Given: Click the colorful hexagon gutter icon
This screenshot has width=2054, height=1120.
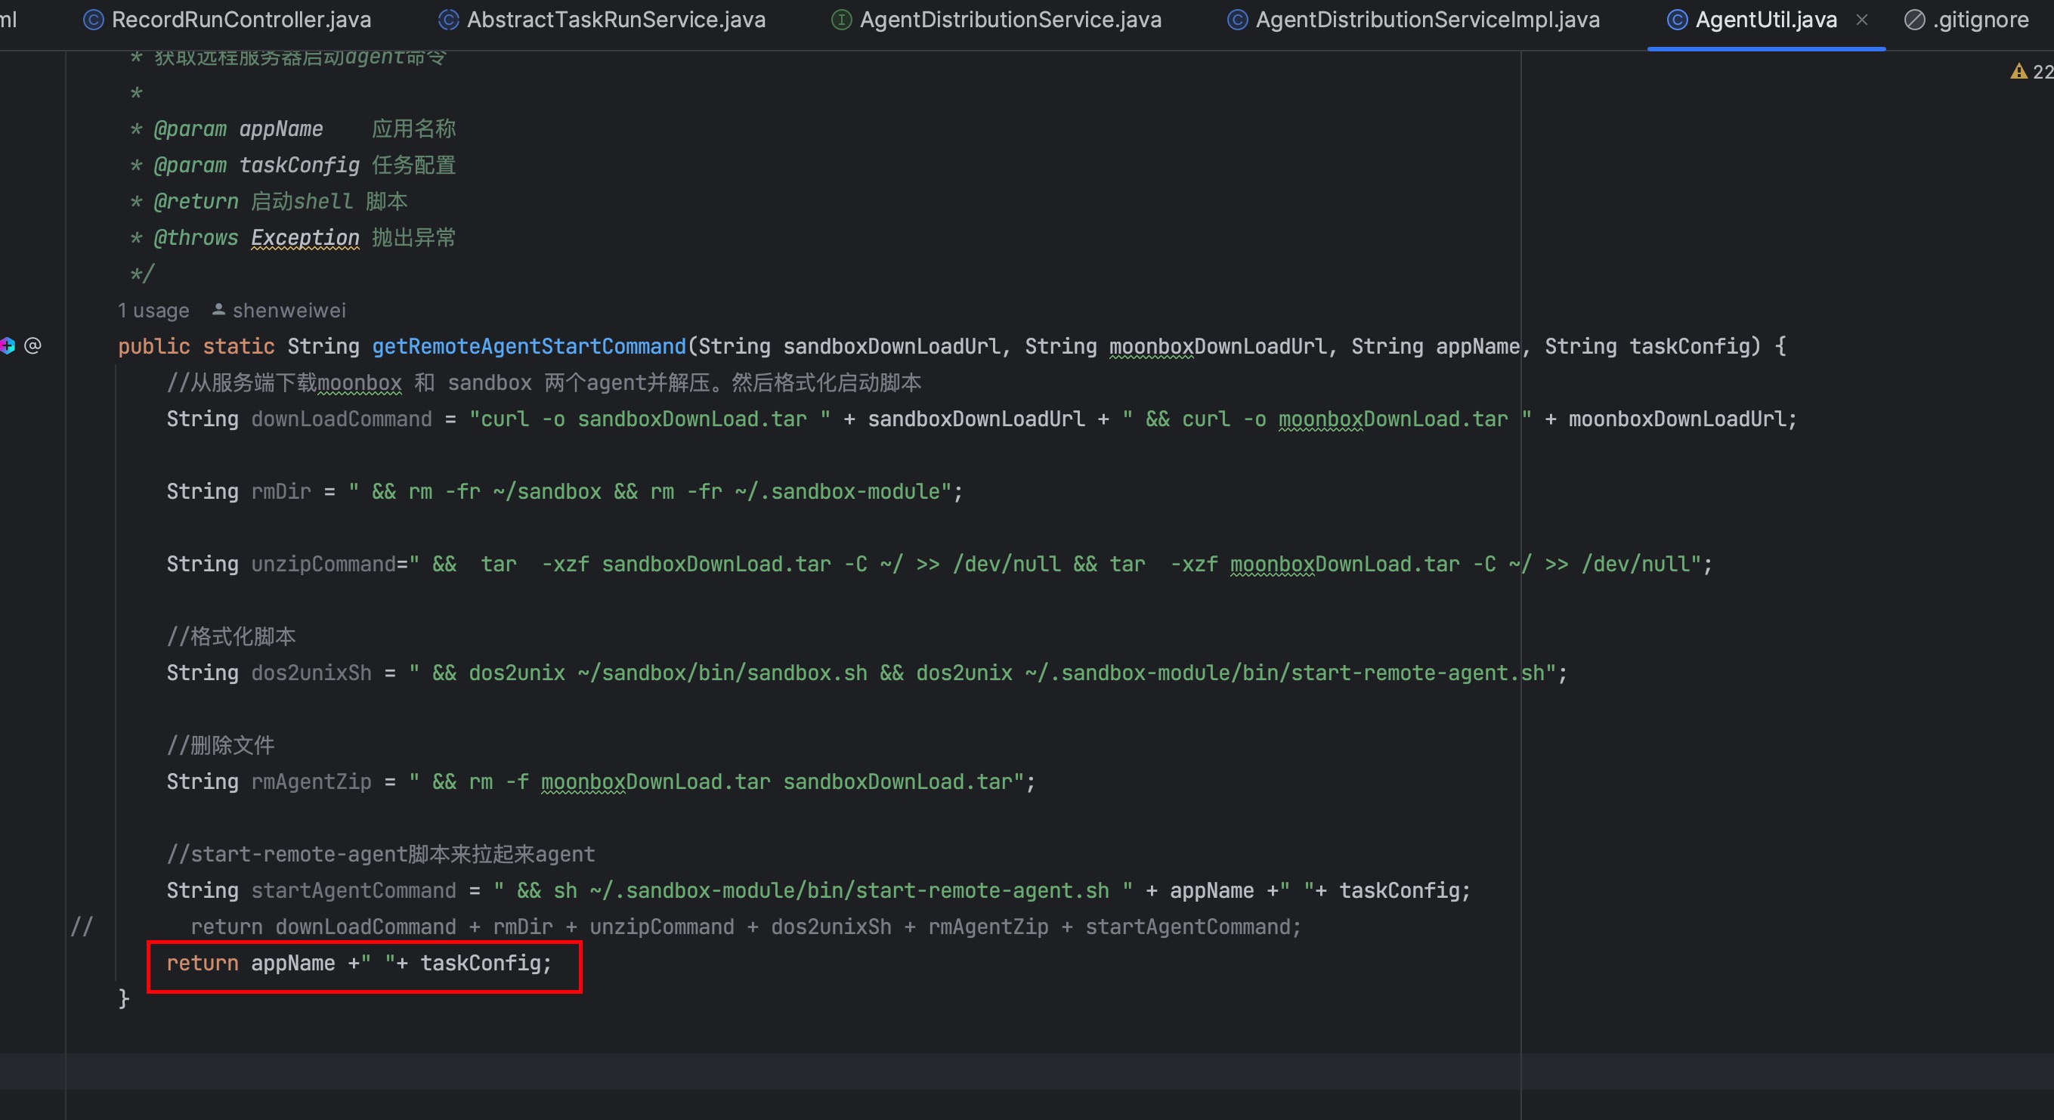Looking at the screenshot, I should [8, 345].
